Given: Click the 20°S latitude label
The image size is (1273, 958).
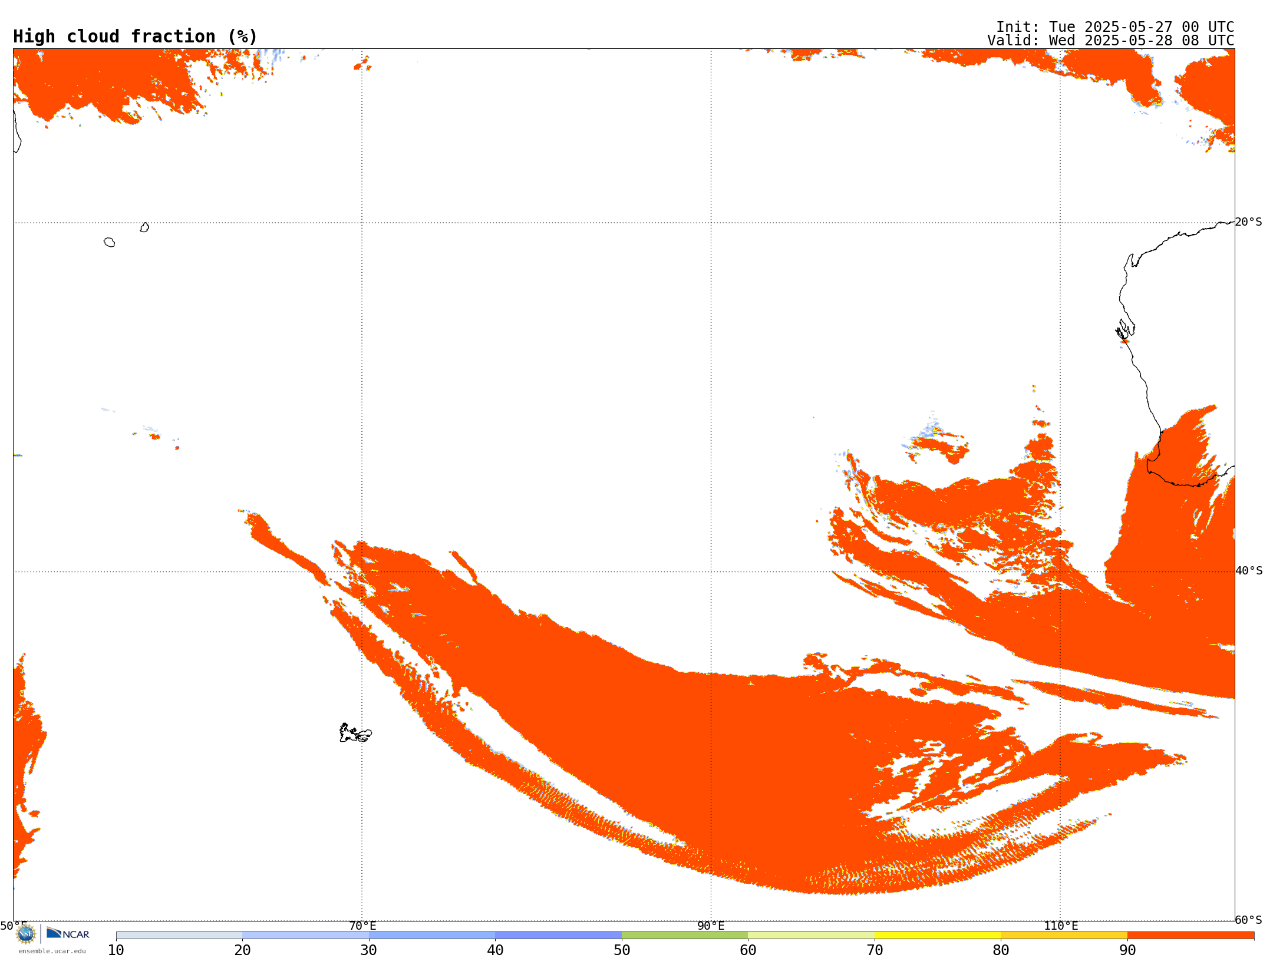Looking at the screenshot, I should pos(1248,222).
